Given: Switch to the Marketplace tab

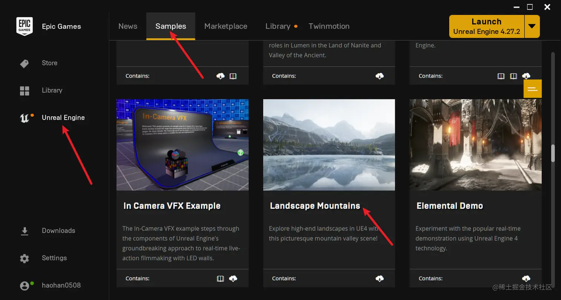Looking at the screenshot, I should (x=226, y=26).
